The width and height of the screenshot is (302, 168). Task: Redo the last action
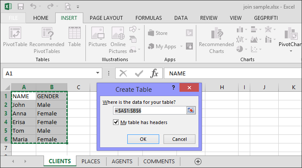(50, 6)
